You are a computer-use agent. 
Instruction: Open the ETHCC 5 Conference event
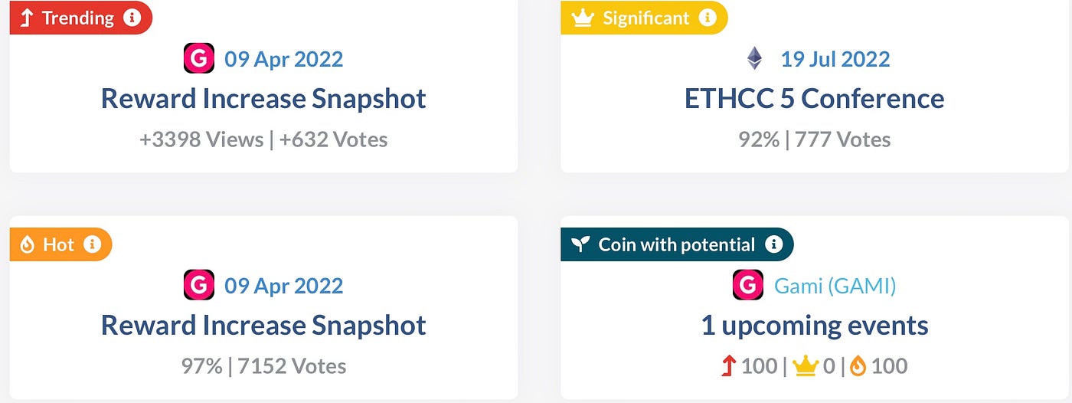[814, 99]
